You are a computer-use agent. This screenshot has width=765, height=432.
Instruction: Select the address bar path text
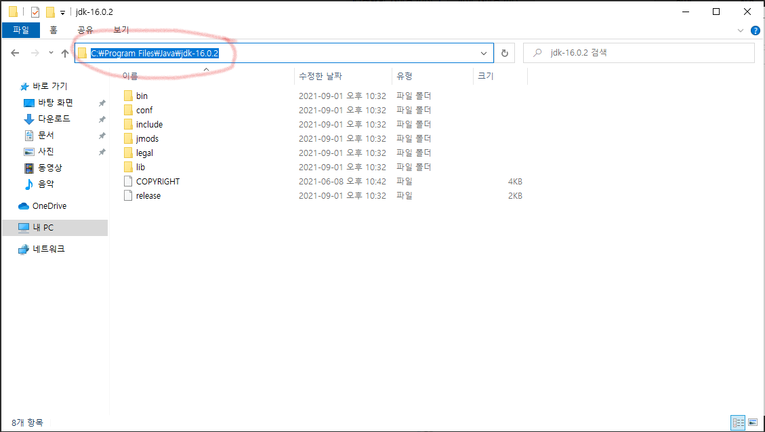point(154,53)
